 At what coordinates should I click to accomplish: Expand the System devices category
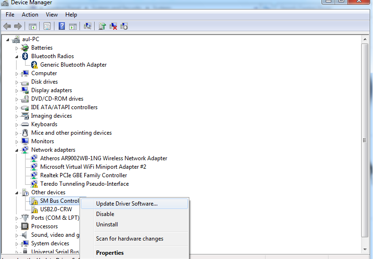point(17,244)
